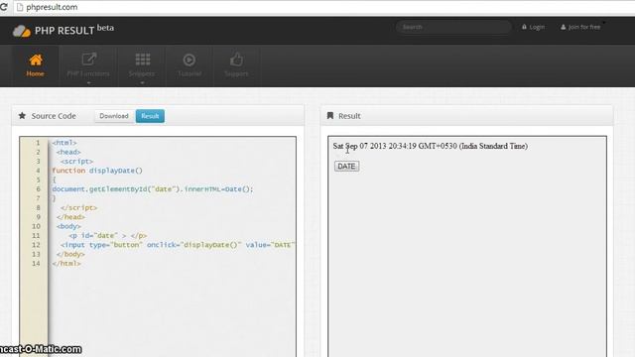Go to the Home nav tab
The image size is (635, 357).
(x=36, y=65)
